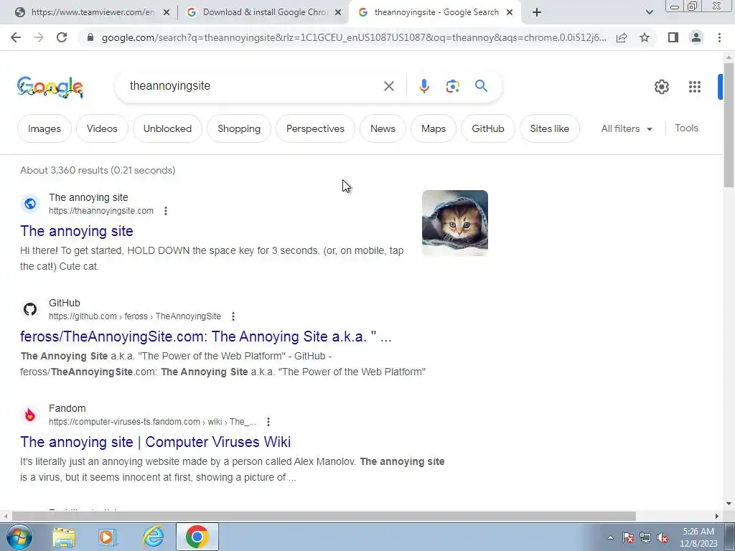This screenshot has height=551, width=735.
Task: Filter results by Videos
Action: (x=102, y=128)
